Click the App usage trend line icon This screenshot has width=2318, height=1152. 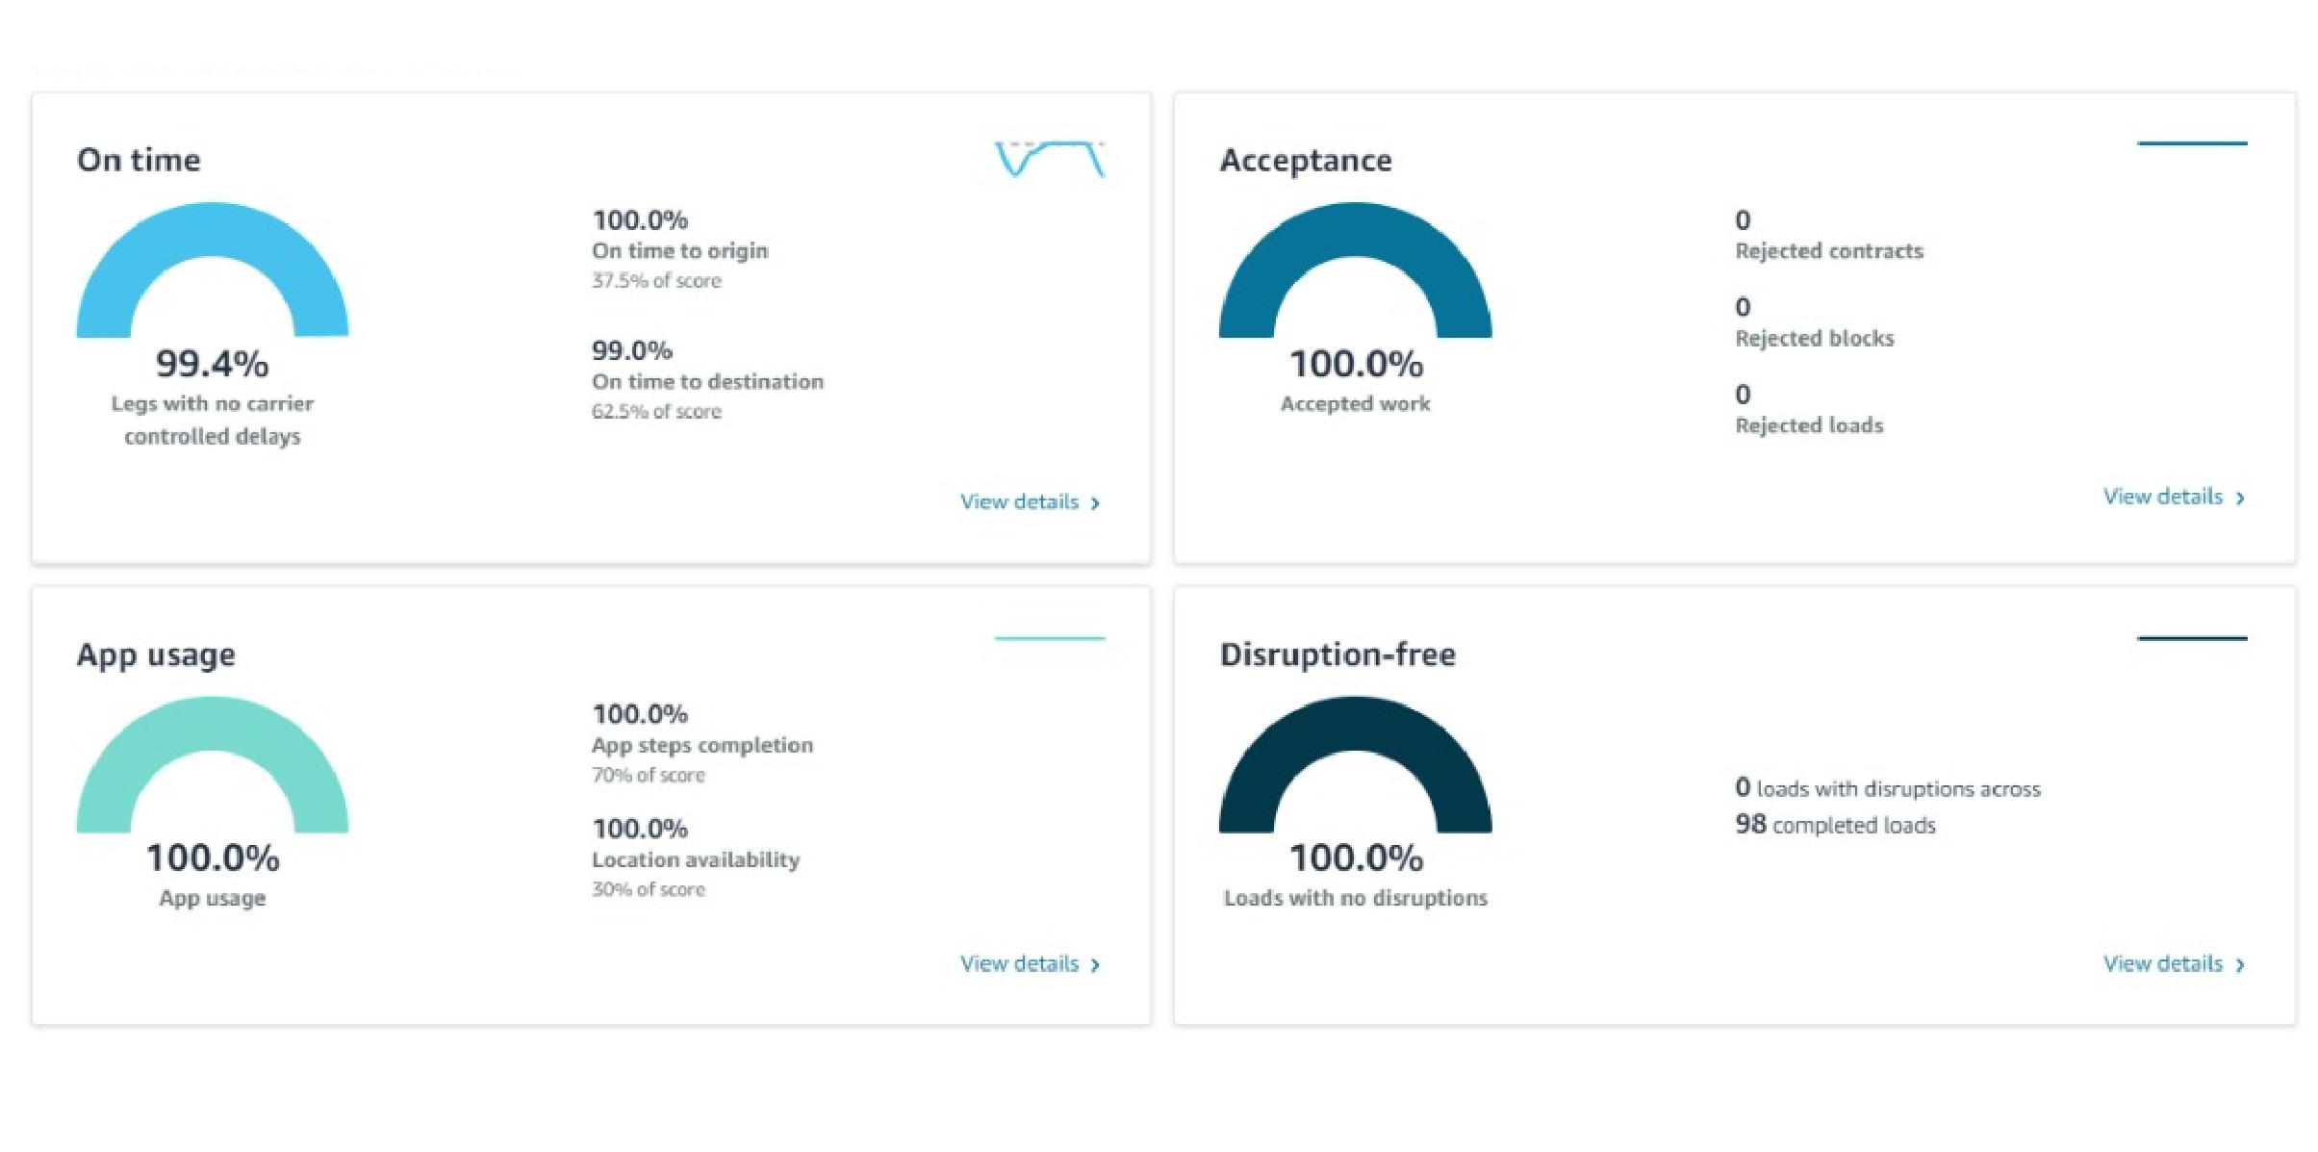1049,638
